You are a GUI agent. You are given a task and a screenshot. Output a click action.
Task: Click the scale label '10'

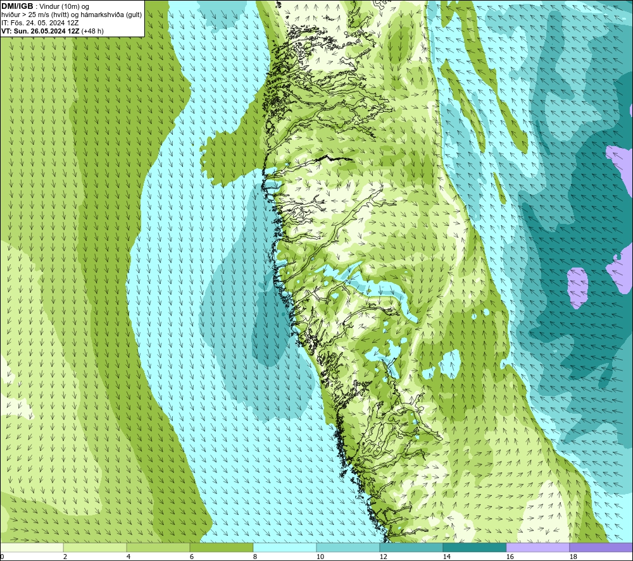pos(320,557)
